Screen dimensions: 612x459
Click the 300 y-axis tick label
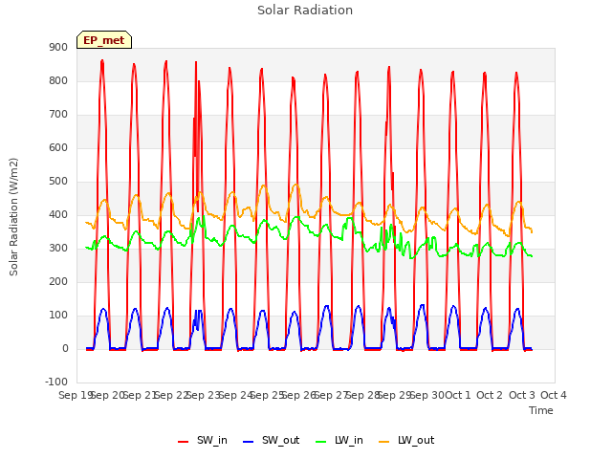(x=58, y=249)
